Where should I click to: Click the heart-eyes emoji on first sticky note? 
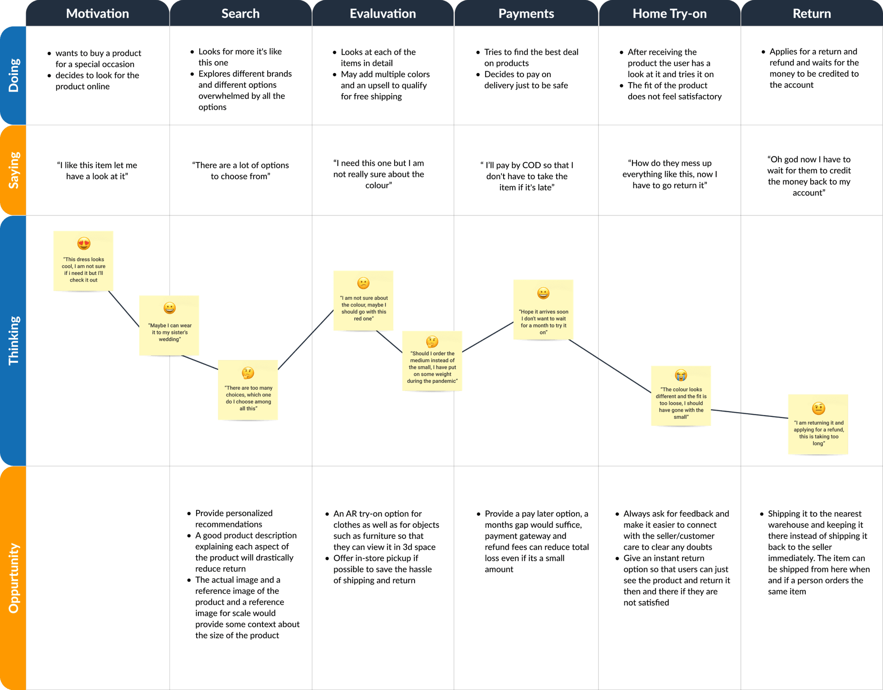pos(84,243)
